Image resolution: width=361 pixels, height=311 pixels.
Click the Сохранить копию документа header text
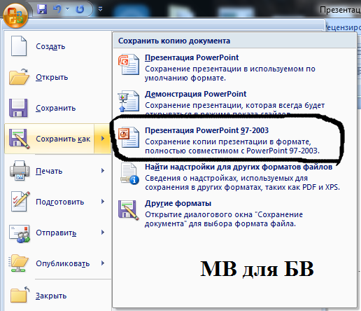tap(174, 41)
